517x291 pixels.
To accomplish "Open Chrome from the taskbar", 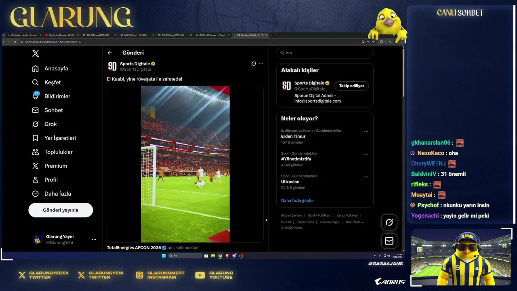I will pos(220,256).
